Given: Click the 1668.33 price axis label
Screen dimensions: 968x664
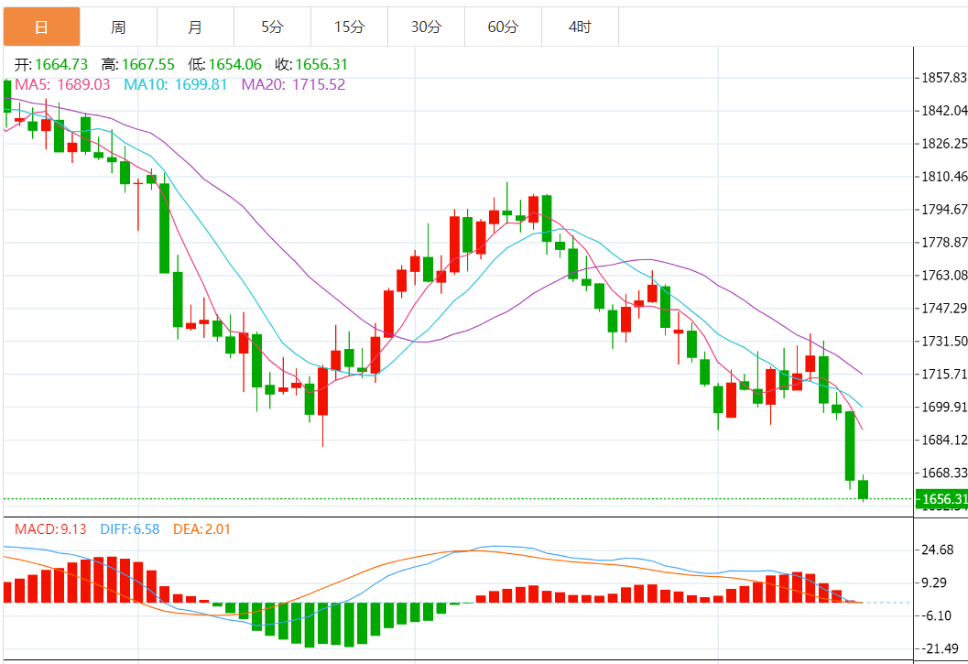Looking at the screenshot, I should (944, 473).
